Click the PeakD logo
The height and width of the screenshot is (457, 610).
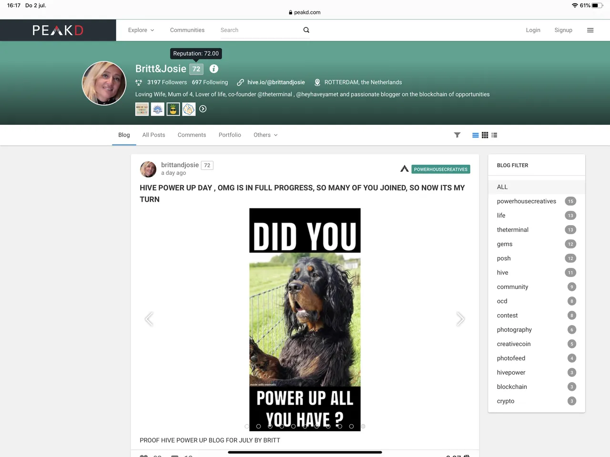pyautogui.click(x=58, y=30)
